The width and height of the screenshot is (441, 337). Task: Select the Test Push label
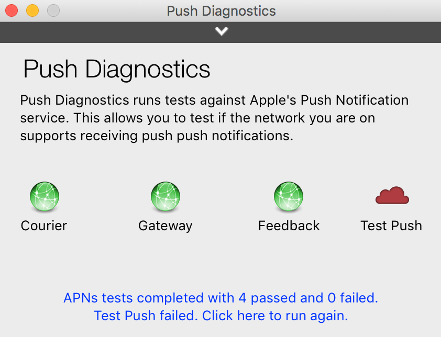pos(391,226)
